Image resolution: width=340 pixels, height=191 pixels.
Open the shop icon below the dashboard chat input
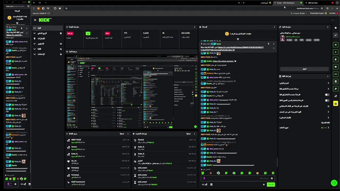(211, 184)
